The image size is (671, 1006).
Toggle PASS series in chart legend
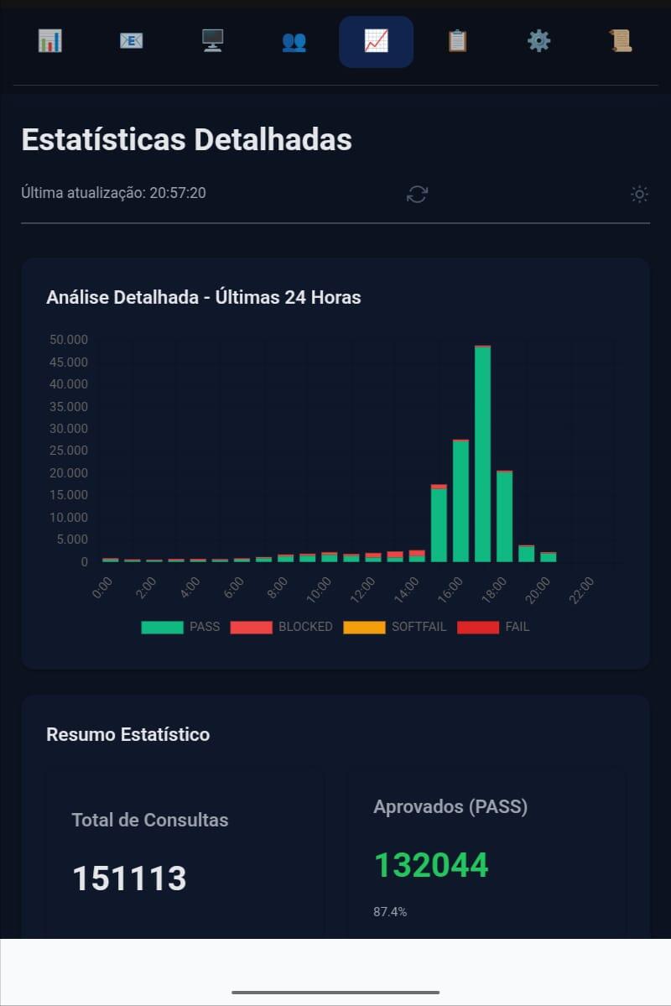(180, 627)
